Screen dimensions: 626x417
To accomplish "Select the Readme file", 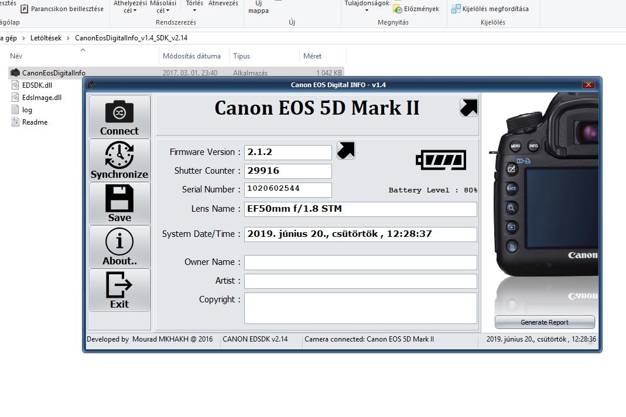I will 35,122.
